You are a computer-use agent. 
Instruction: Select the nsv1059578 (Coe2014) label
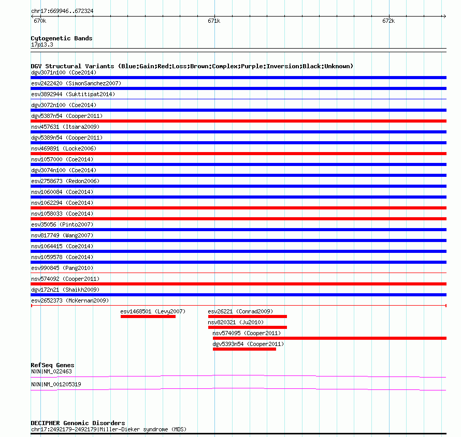62,257
